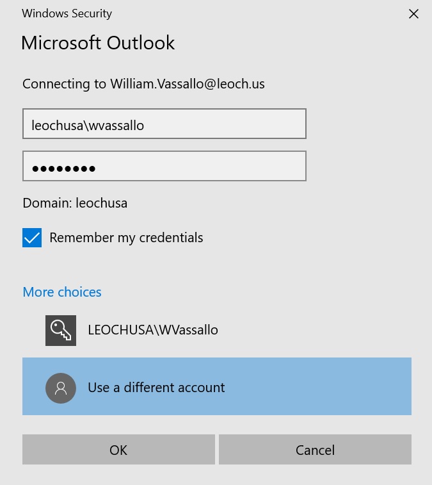
Task: Click the username field with leochusa\wvassallo
Action: (164, 124)
